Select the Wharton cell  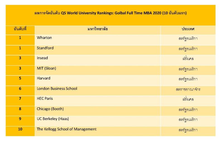point(44,38)
